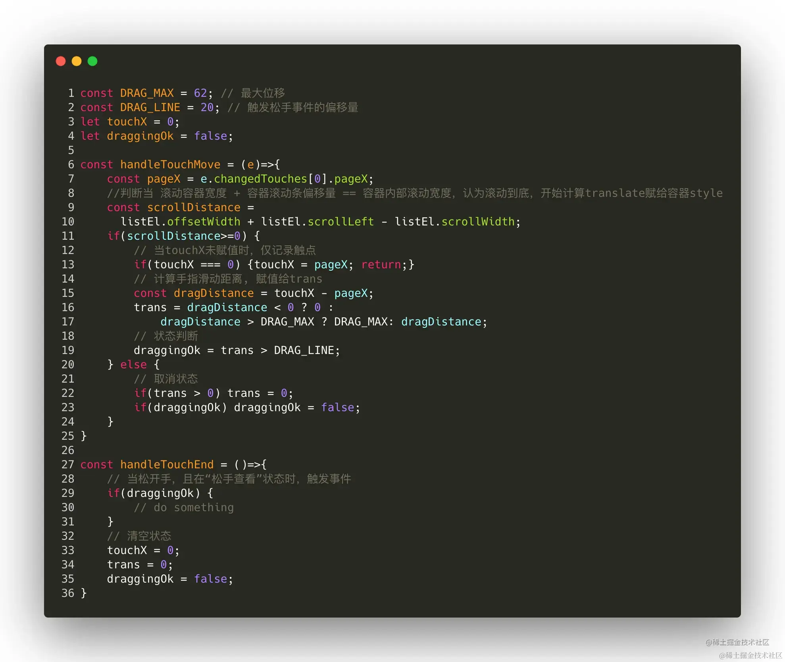Click the return keyword on line 13

tap(381, 265)
